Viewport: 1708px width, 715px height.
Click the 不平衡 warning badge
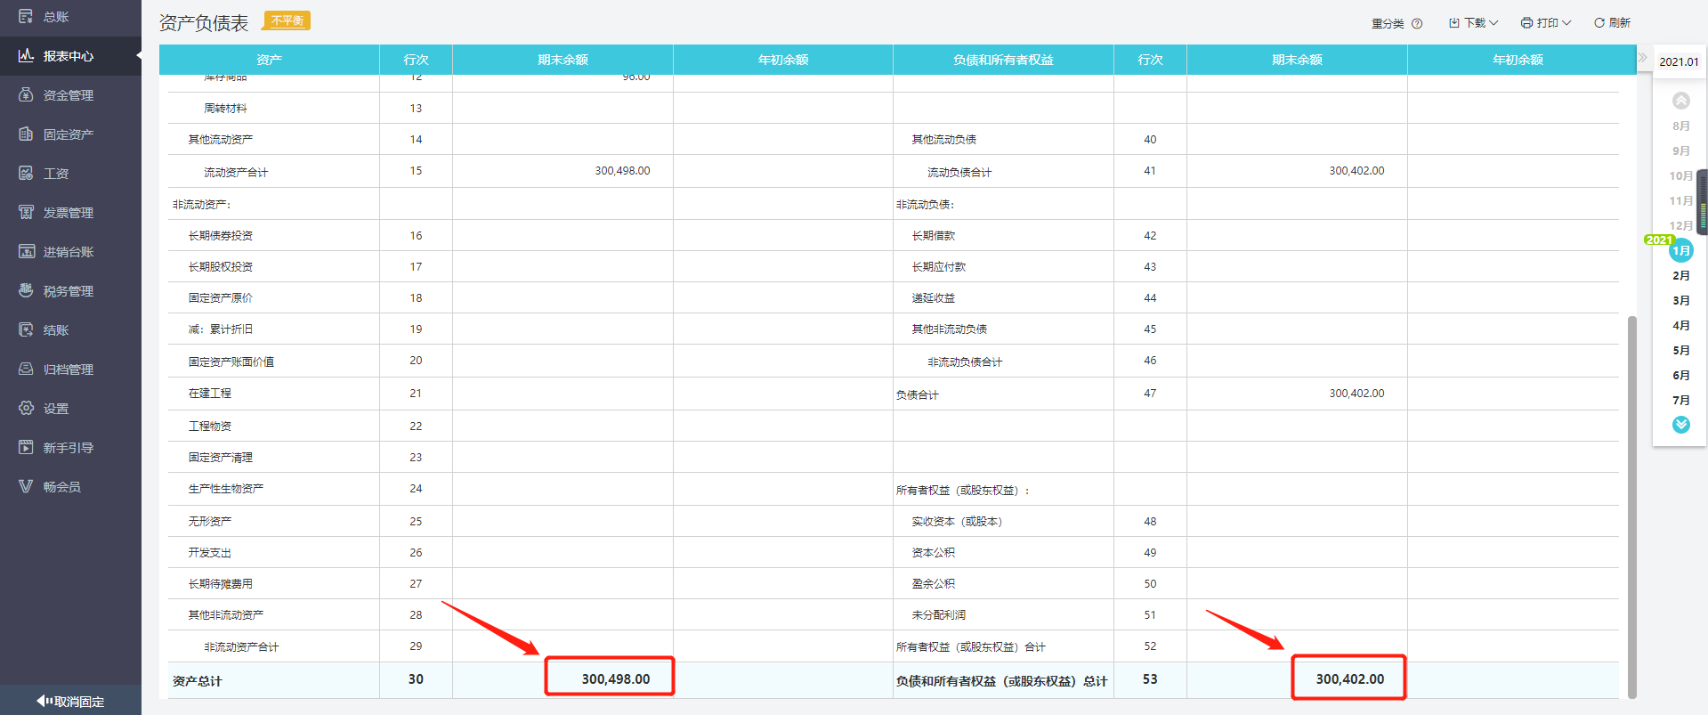tap(287, 20)
